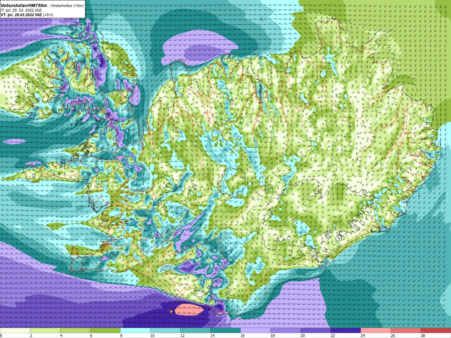Select the salmon 26–28 legend swatch
451x338 pixels.
point(406,331)
